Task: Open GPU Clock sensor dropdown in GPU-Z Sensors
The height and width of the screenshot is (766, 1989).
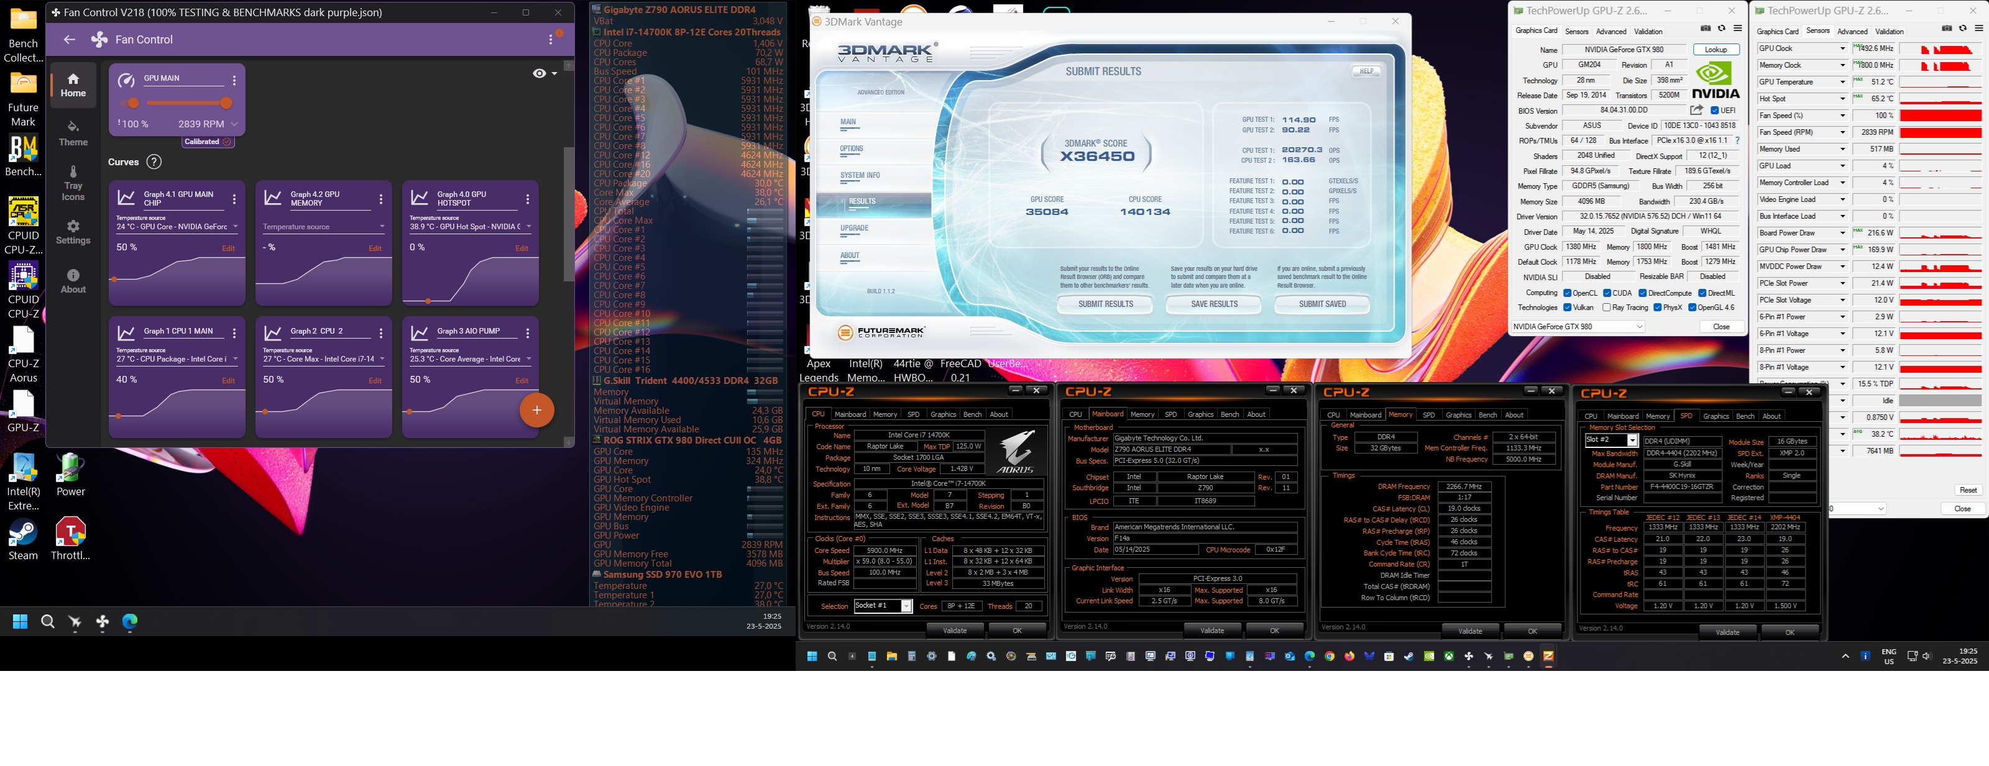Action: pyautogui.click(x=1842, y=48)
